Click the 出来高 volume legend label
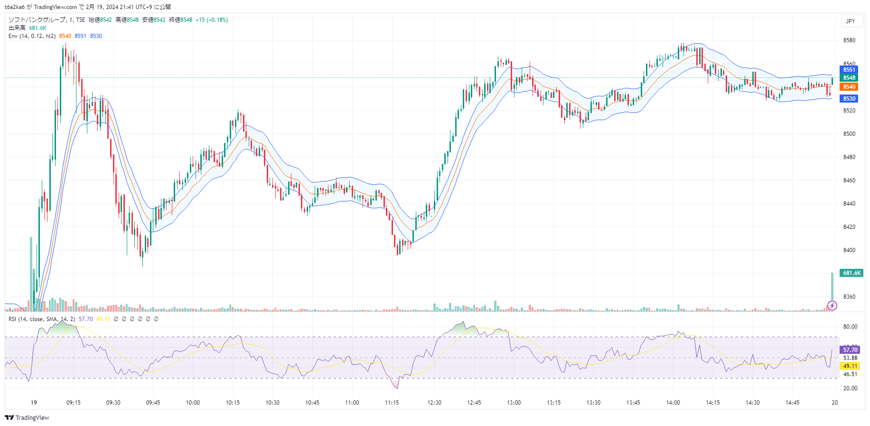870x426 pixels. point(17,28)
